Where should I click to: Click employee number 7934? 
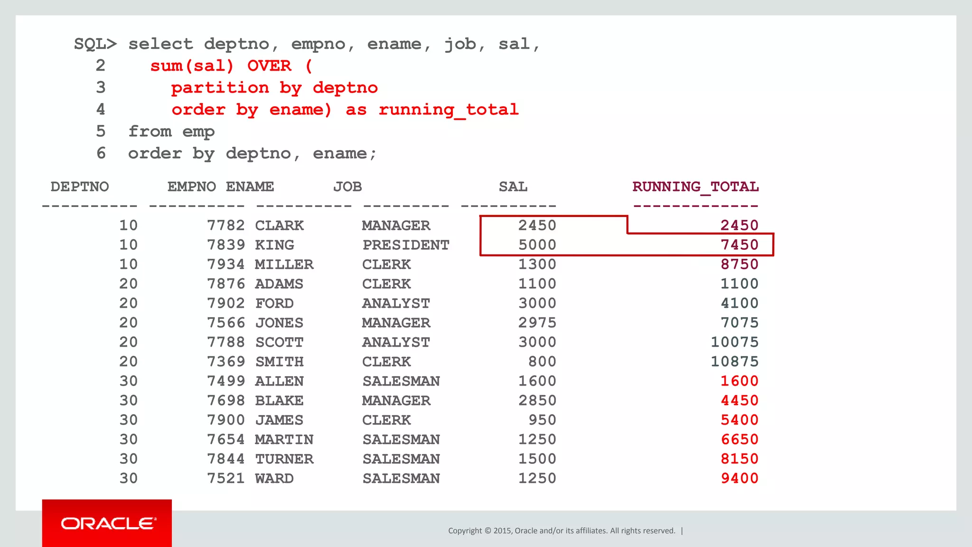tap(226, 264)
